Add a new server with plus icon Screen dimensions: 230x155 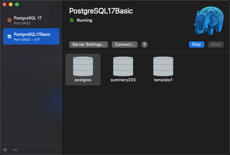[x=5, y=150]
